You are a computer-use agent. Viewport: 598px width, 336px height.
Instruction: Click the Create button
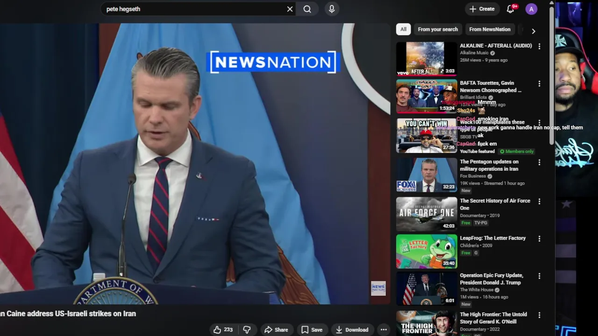(x=482, y=9)
